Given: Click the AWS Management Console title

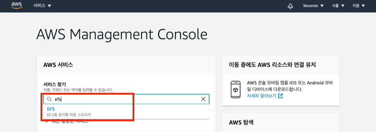Looking at the screenshot, I should (122, 34).
